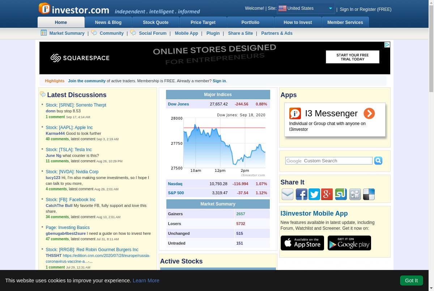Open the FB Facebook Inc discussion
434x291 pixels.
[x=71, y=200]
